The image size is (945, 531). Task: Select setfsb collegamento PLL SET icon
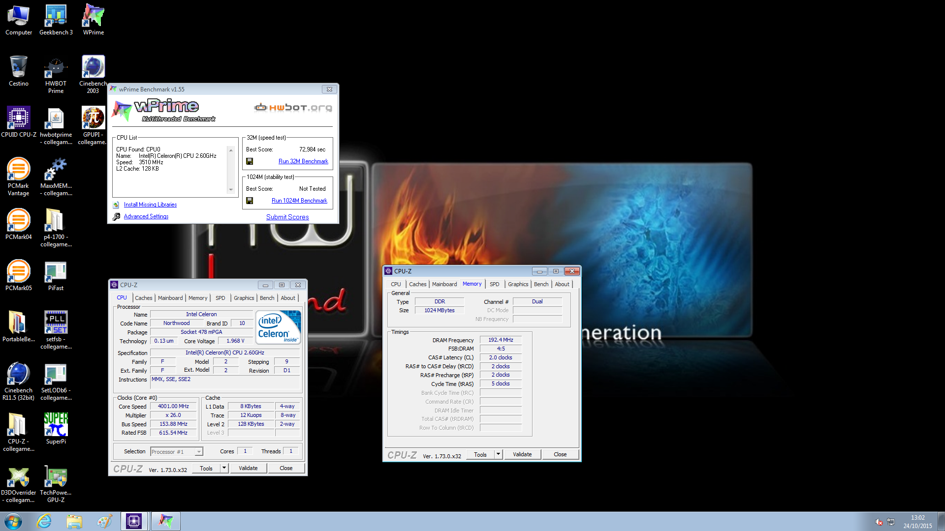point(56,330)
